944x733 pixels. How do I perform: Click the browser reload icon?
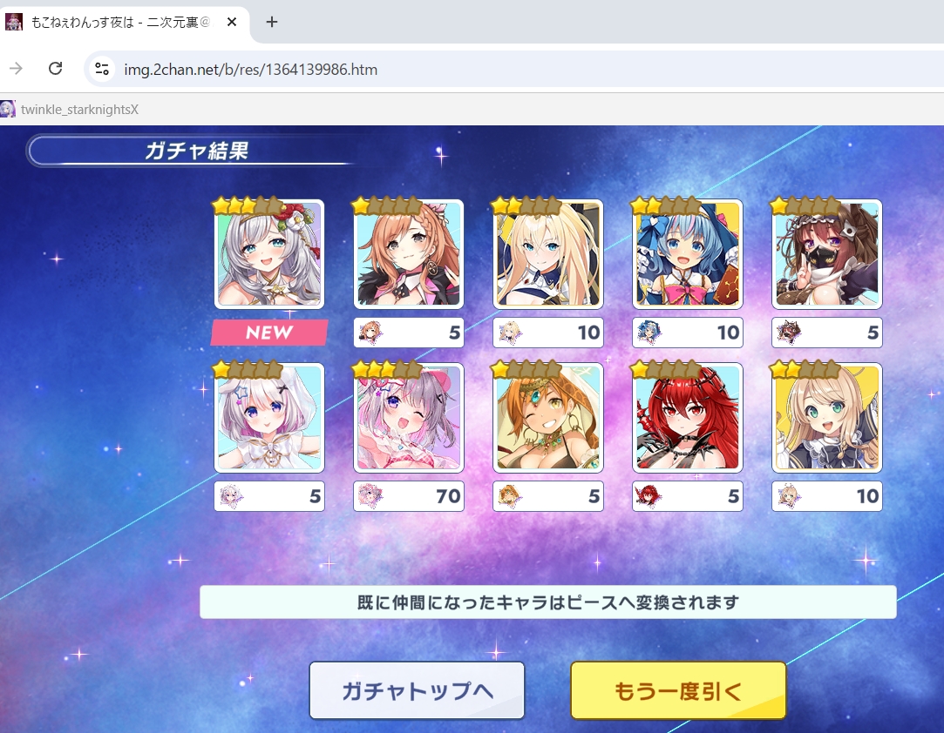click(56, 69)
